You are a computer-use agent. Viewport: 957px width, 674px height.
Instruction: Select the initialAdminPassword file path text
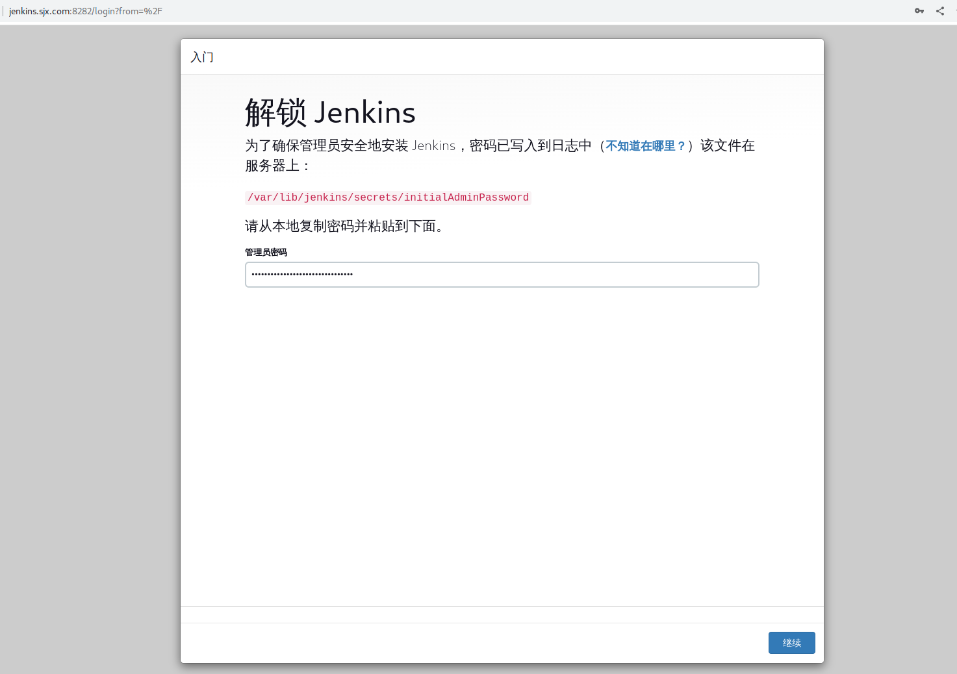387,197
